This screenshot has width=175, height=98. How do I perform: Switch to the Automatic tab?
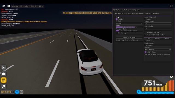(x=119, y=13)
